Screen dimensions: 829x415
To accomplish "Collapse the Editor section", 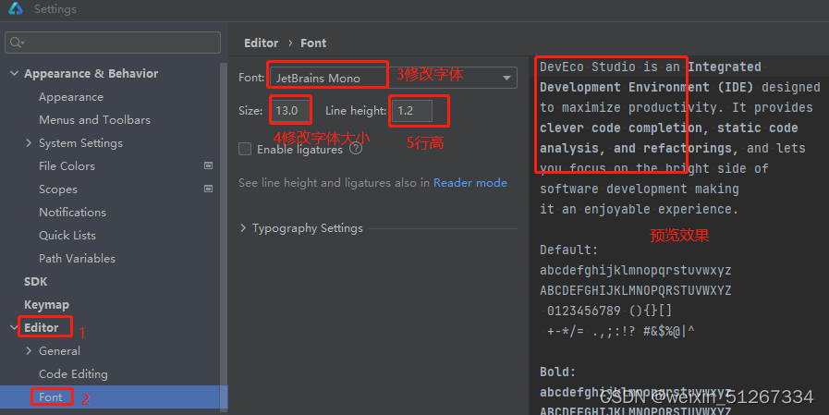I will [x=14, y=328].
